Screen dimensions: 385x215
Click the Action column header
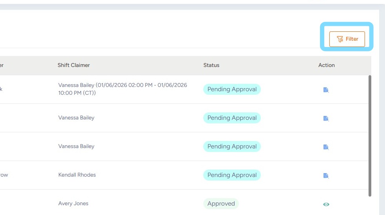click(326, 65)
